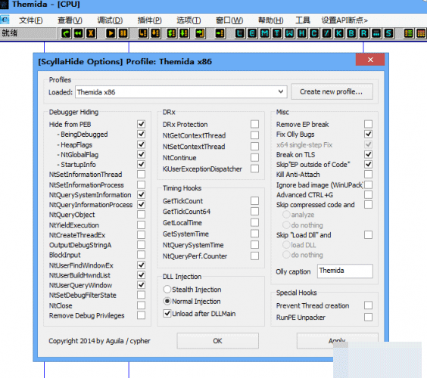Open the 插件(P) plugins menu
This screenshot has width=427, height=378.
tap(149, 20)
